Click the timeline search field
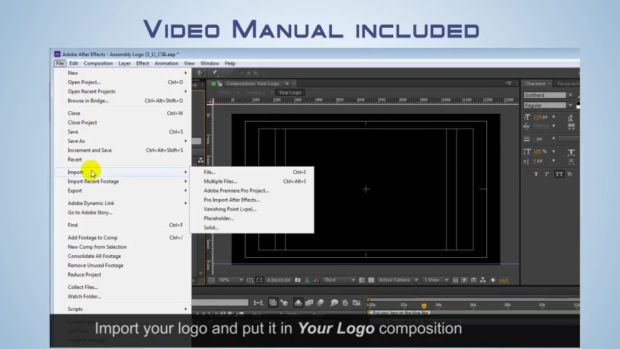 click(220, 302)
